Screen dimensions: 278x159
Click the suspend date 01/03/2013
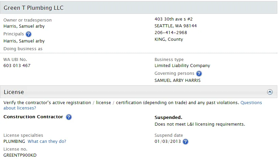click(x=167, y=141)
